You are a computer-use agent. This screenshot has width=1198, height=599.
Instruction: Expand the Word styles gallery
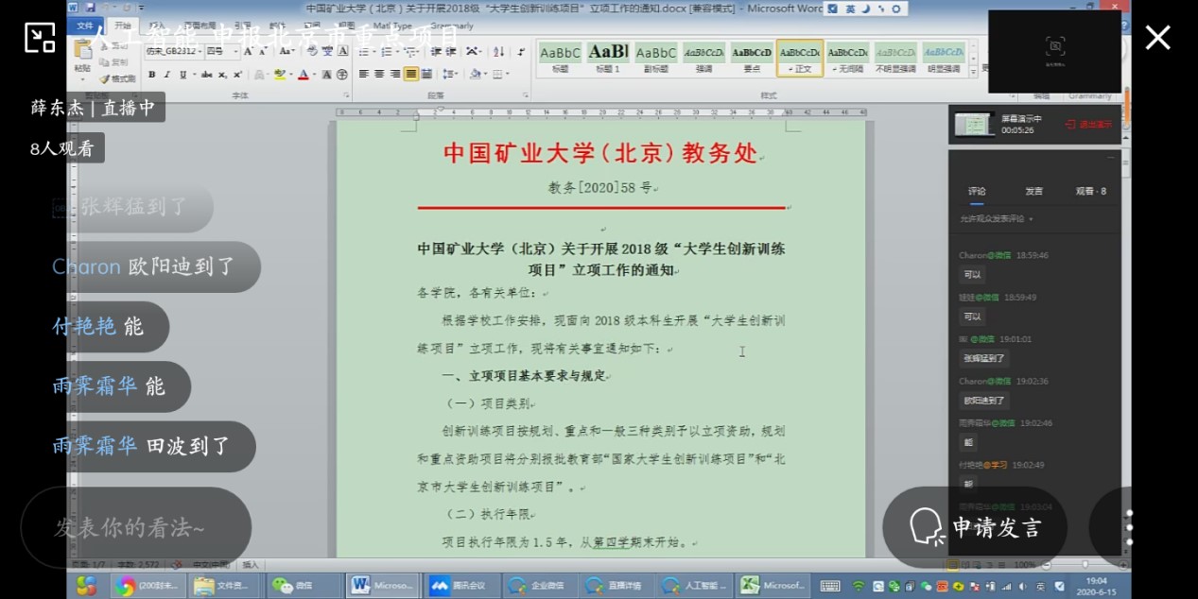pos(974,70)
